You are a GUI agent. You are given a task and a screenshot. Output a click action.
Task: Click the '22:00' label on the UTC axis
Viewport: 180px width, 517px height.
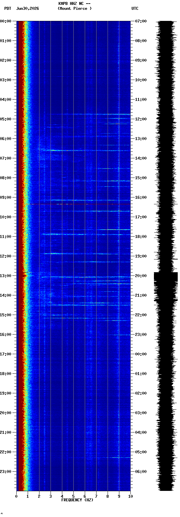[x=141, y=315]
